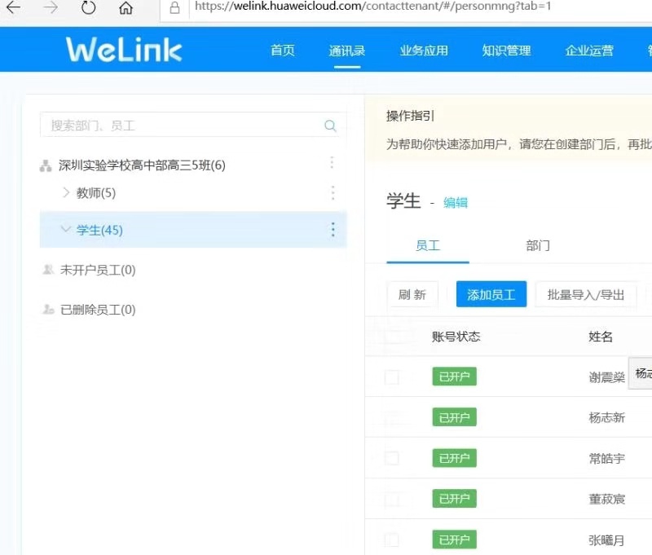Click the 未开户员工 person icon
Viewport: 652px width, 555px height.
(x=48, y=270)
